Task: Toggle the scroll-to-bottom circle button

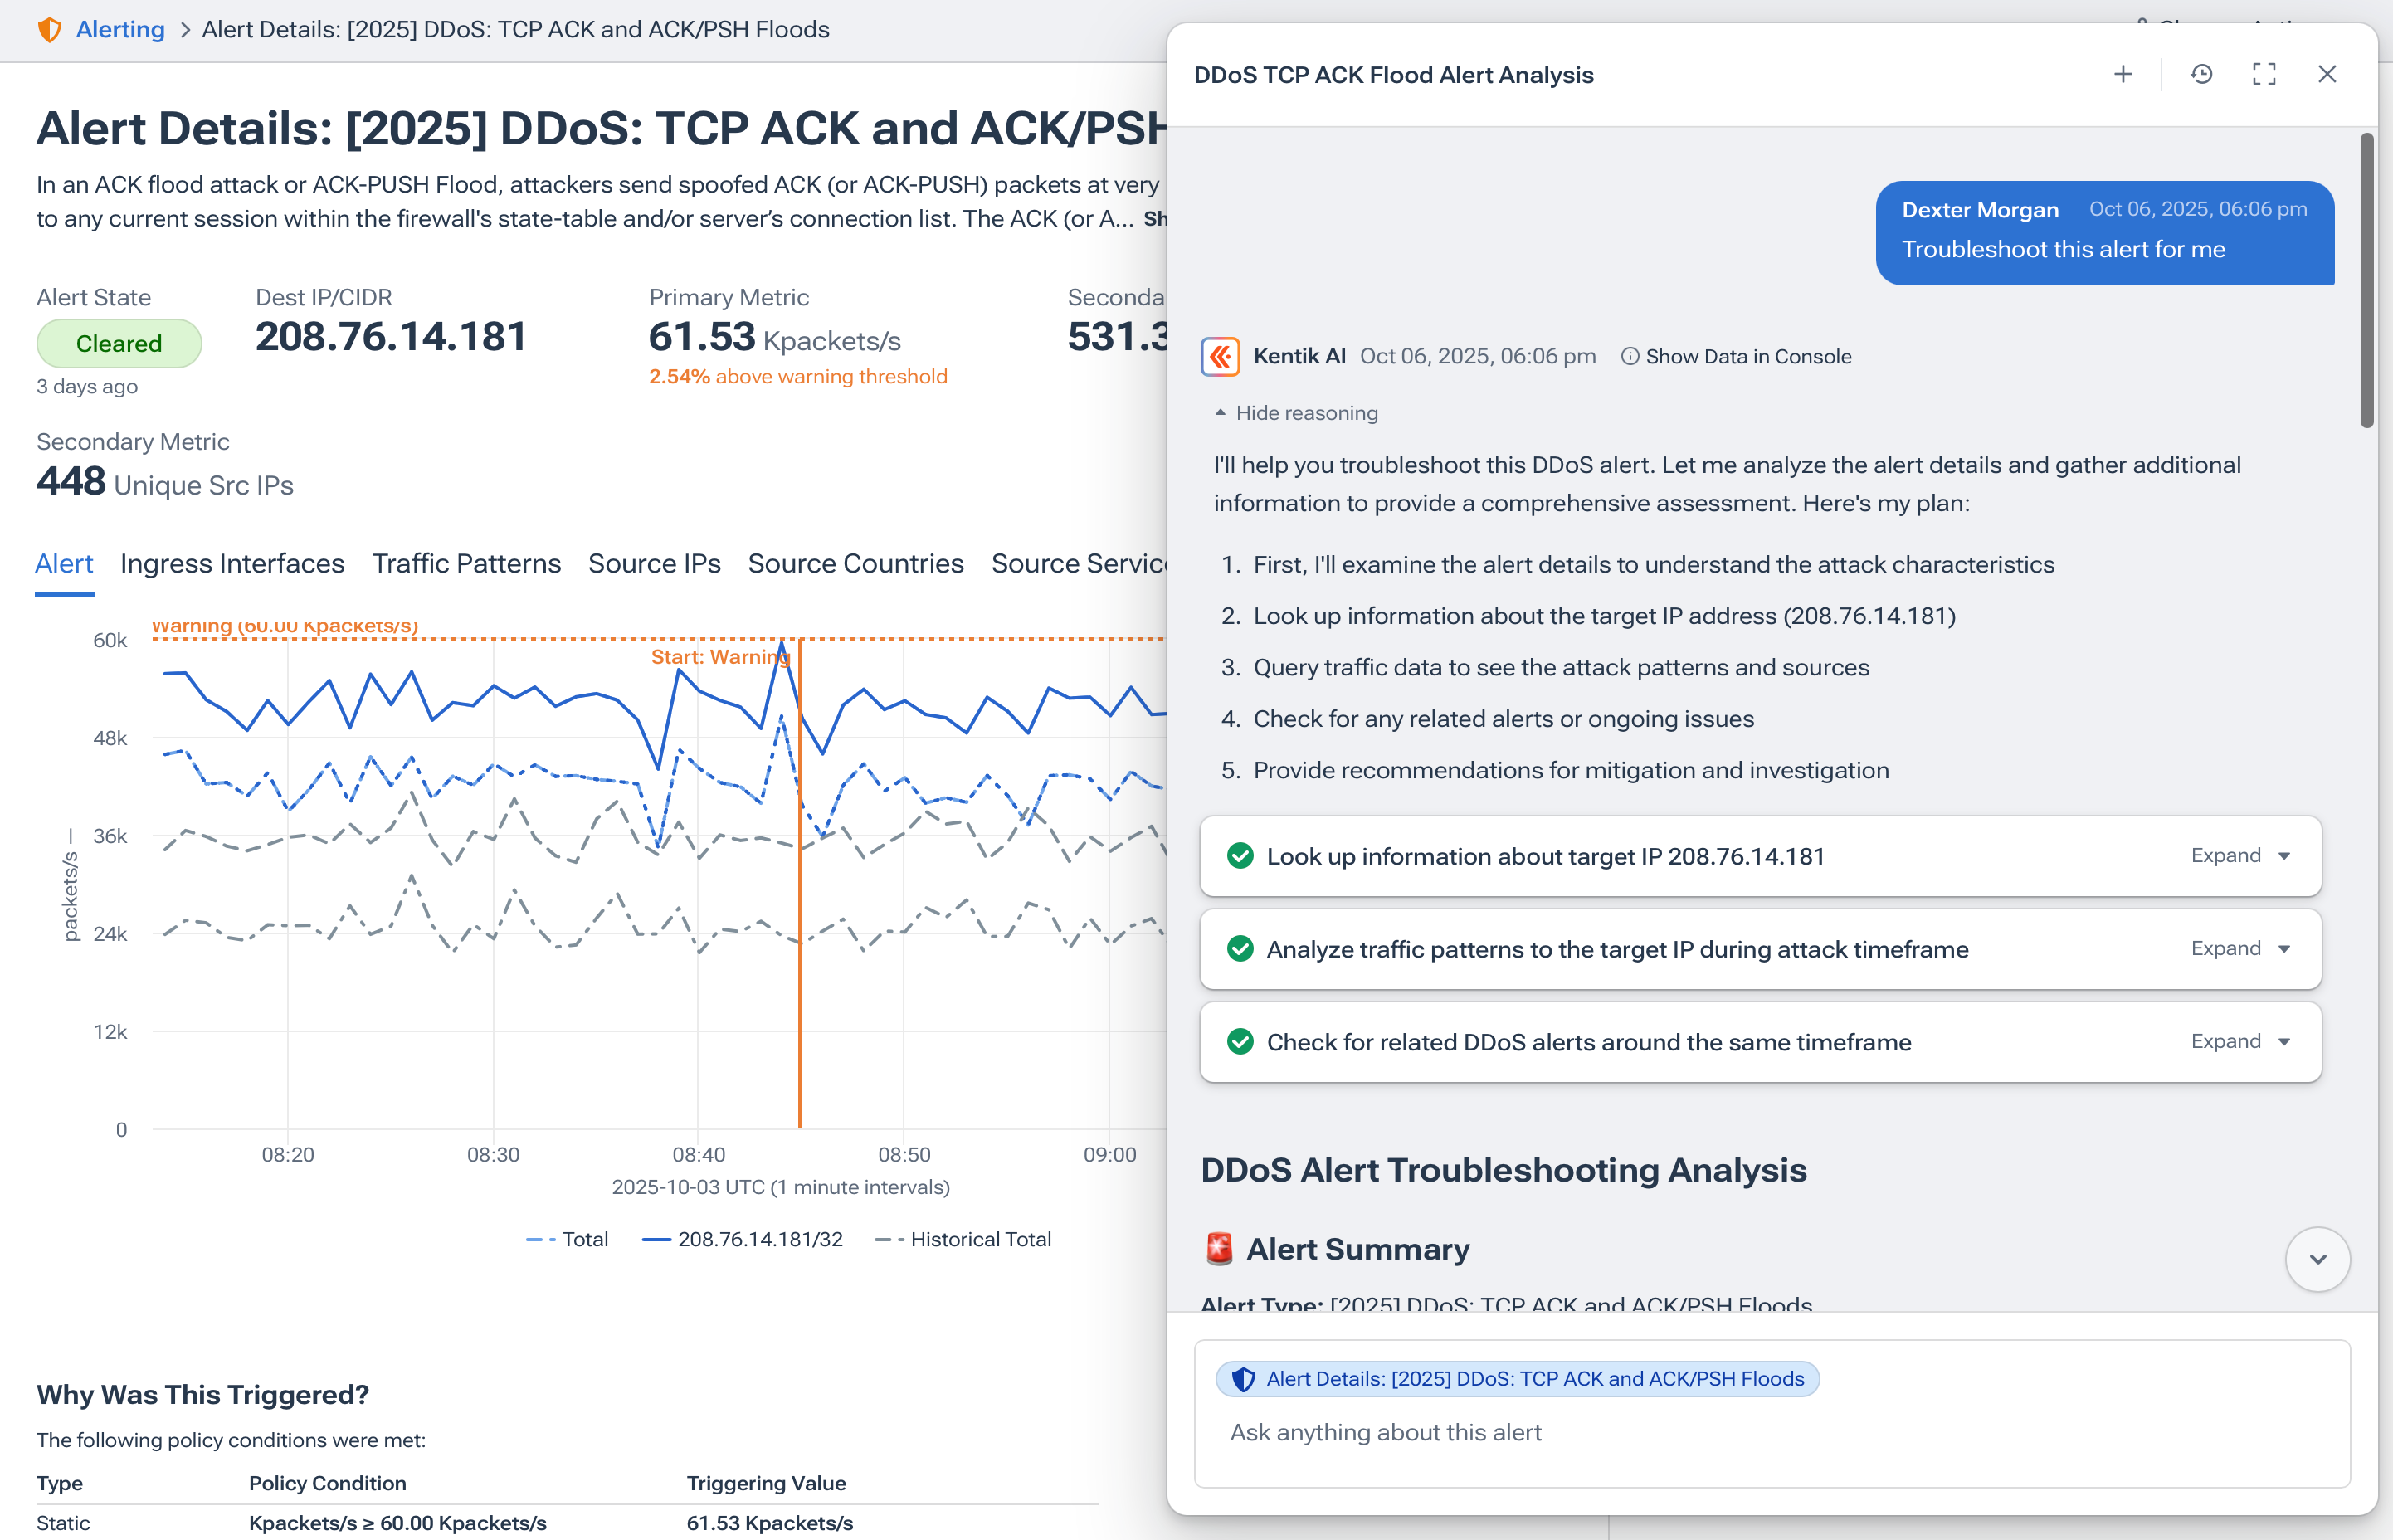Action: point(2318,1259)
